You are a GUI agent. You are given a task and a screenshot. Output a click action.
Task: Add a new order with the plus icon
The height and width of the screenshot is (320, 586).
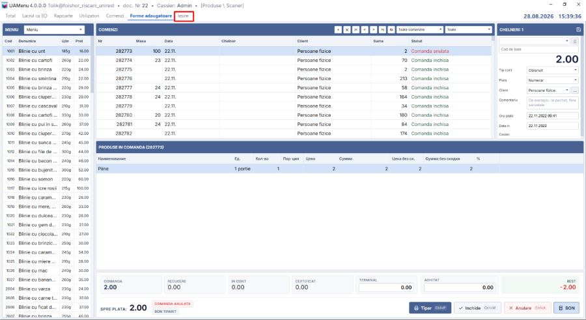pos(338,29)
